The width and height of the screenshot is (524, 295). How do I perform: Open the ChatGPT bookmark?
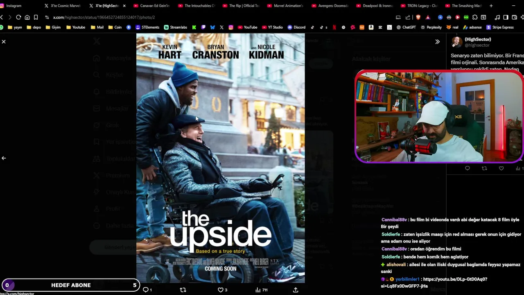coord(406,27)
